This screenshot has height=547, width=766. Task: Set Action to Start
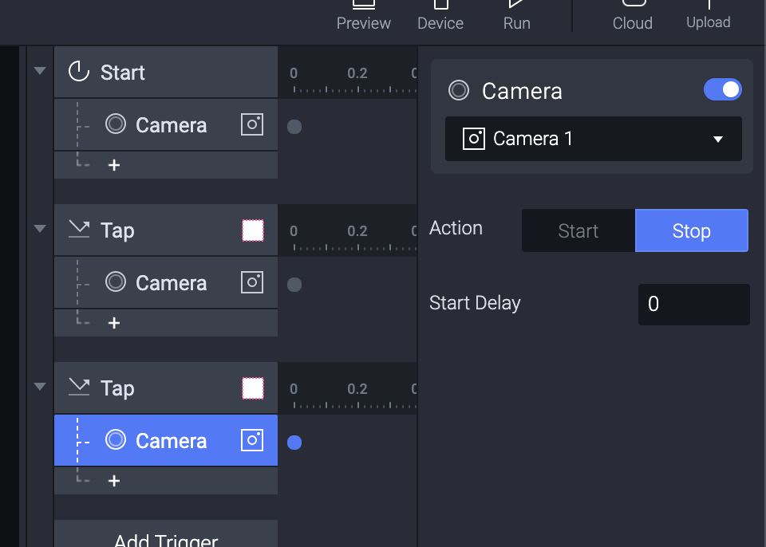click(x=578, y=231)
